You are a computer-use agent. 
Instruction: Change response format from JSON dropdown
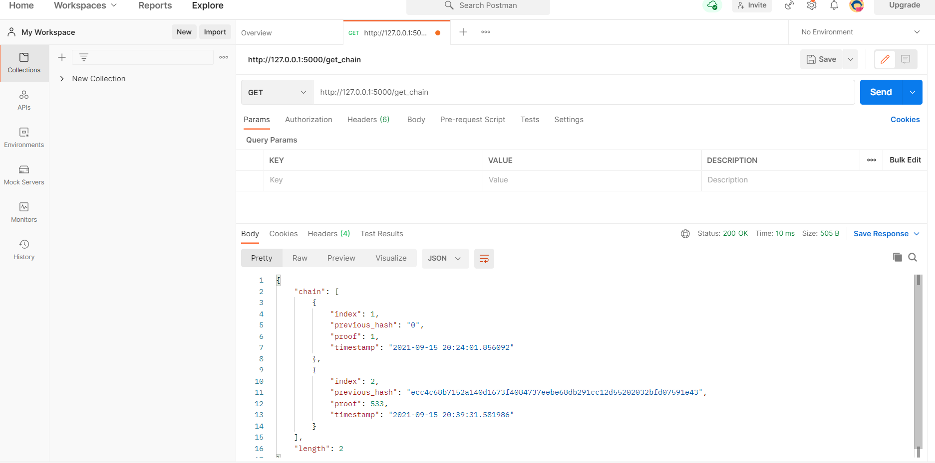click(445, 258)
